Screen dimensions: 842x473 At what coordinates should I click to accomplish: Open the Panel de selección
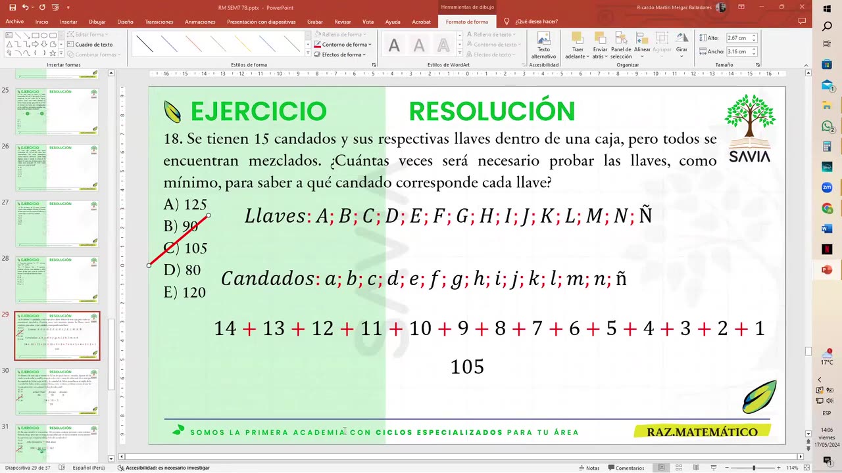621,45
